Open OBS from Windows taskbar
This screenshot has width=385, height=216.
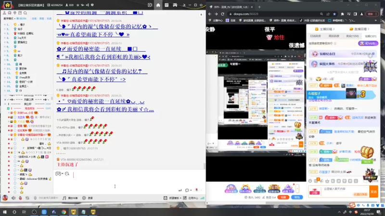click(x=34, y=212)
